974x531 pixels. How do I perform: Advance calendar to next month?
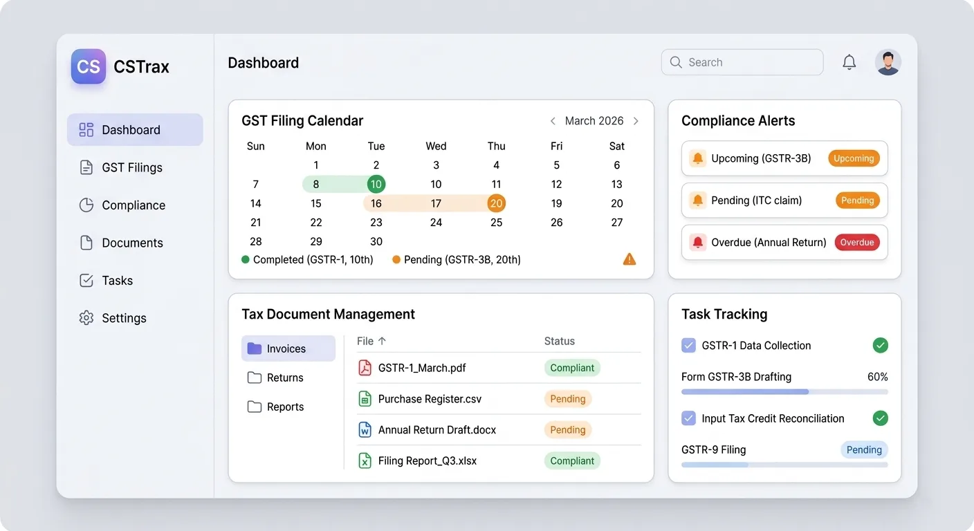[636, 121]
